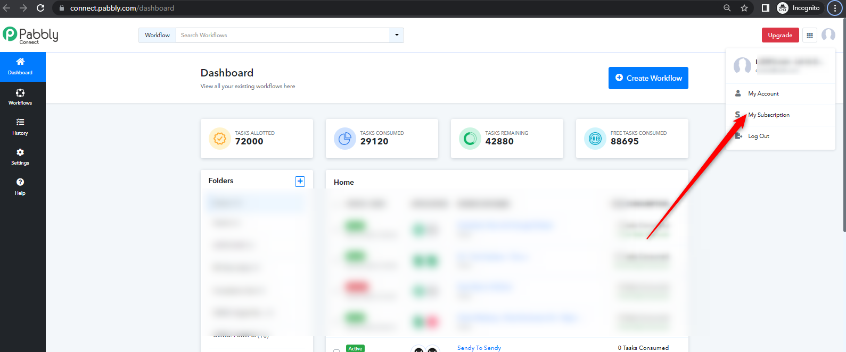Open History in the sidebar
This screenshot has width=846, height=352.
20,127
